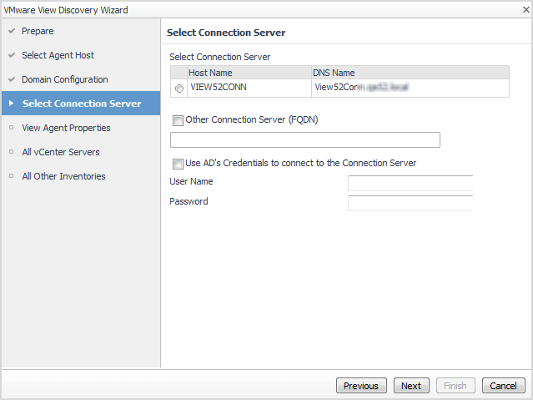This screenshot has height=400, width=533.
Task: Click the DNS Name column header
Action: (409, 73)
